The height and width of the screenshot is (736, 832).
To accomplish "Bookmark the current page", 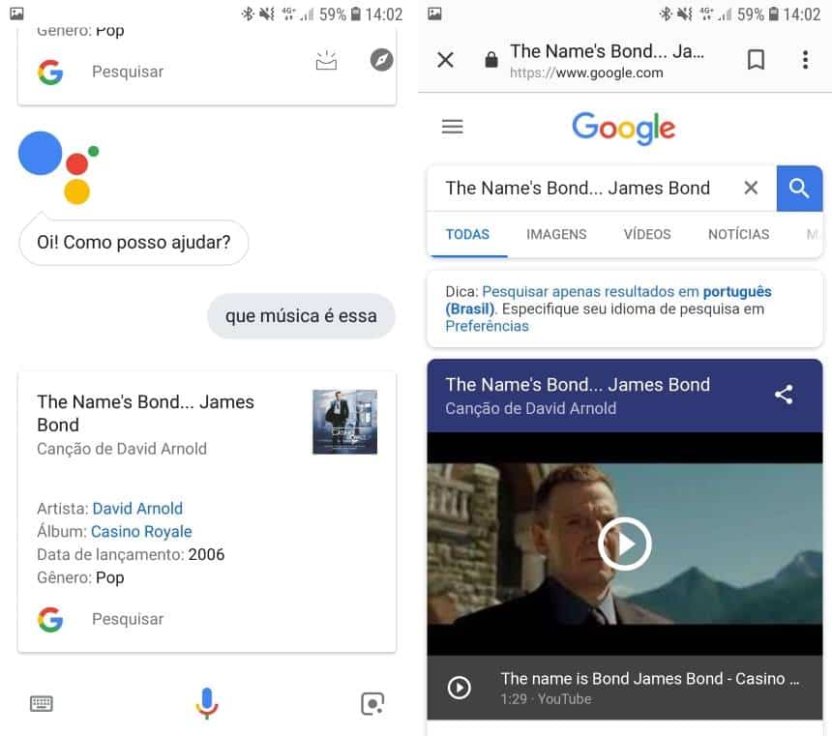I will (756, 59).
